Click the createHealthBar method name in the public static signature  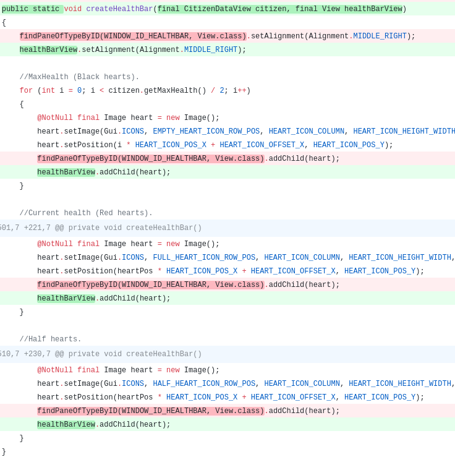point(119,9)
